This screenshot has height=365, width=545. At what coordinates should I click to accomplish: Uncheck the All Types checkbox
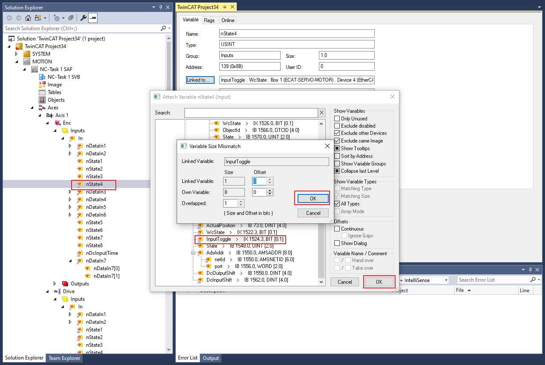[337, 204]
